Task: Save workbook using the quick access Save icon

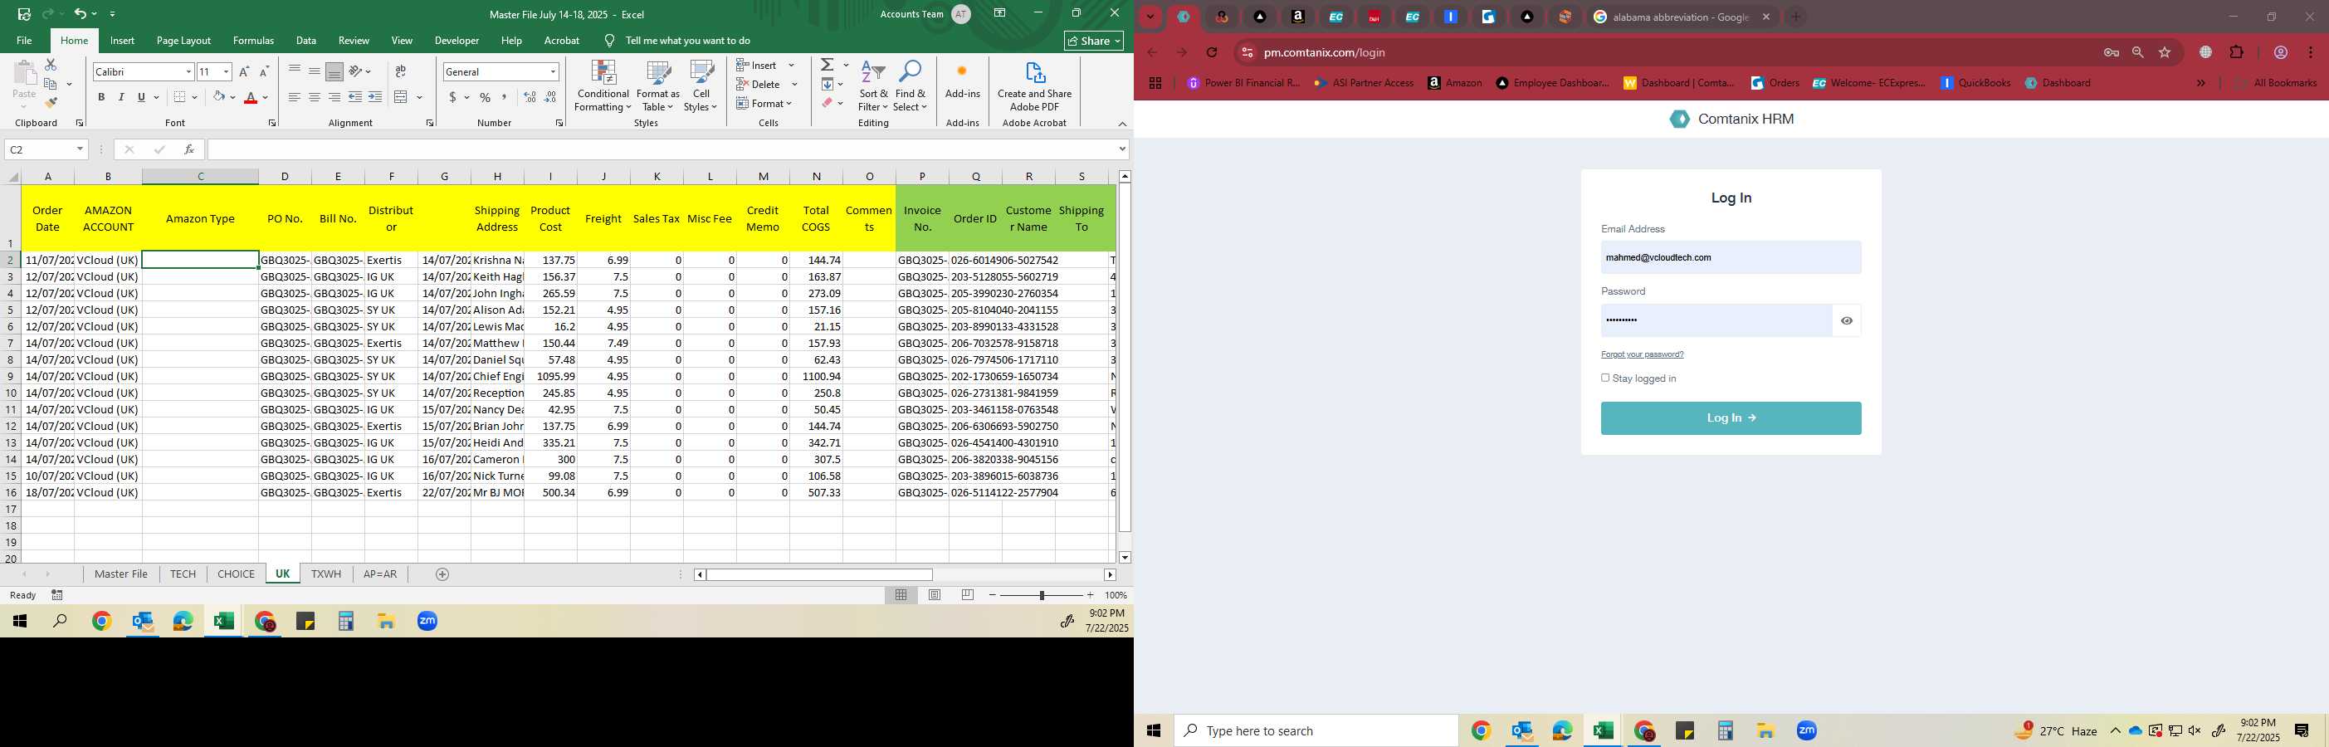Action: coord(24,13)
